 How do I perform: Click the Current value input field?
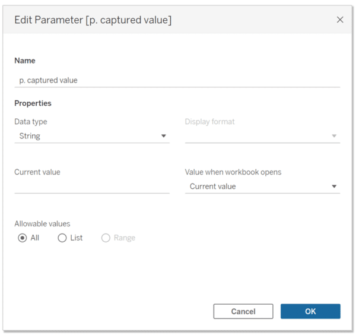click(x=91, y=186)
